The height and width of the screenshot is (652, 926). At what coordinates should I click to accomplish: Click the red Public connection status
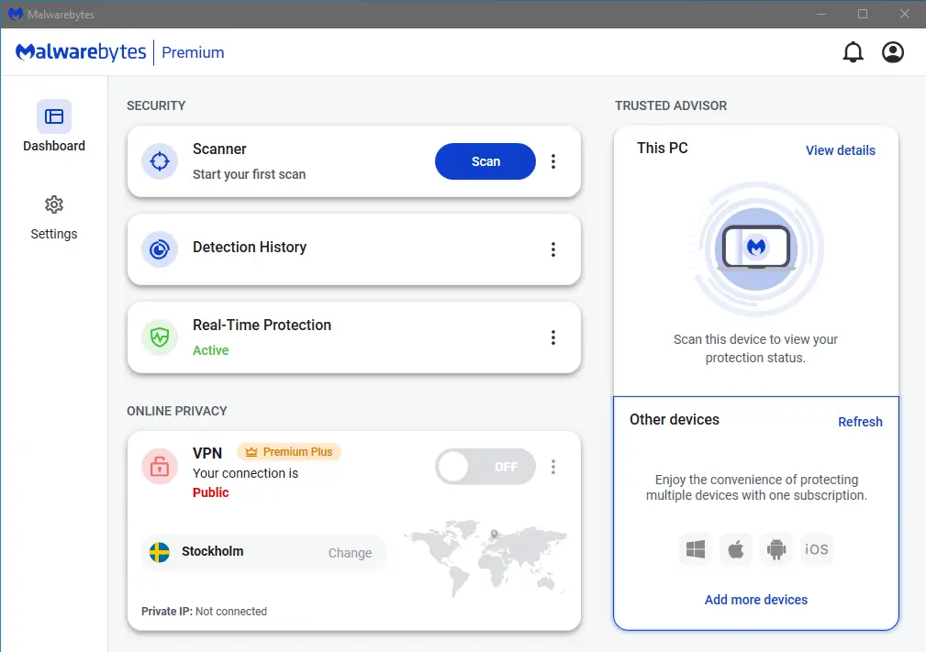(211, 492)
